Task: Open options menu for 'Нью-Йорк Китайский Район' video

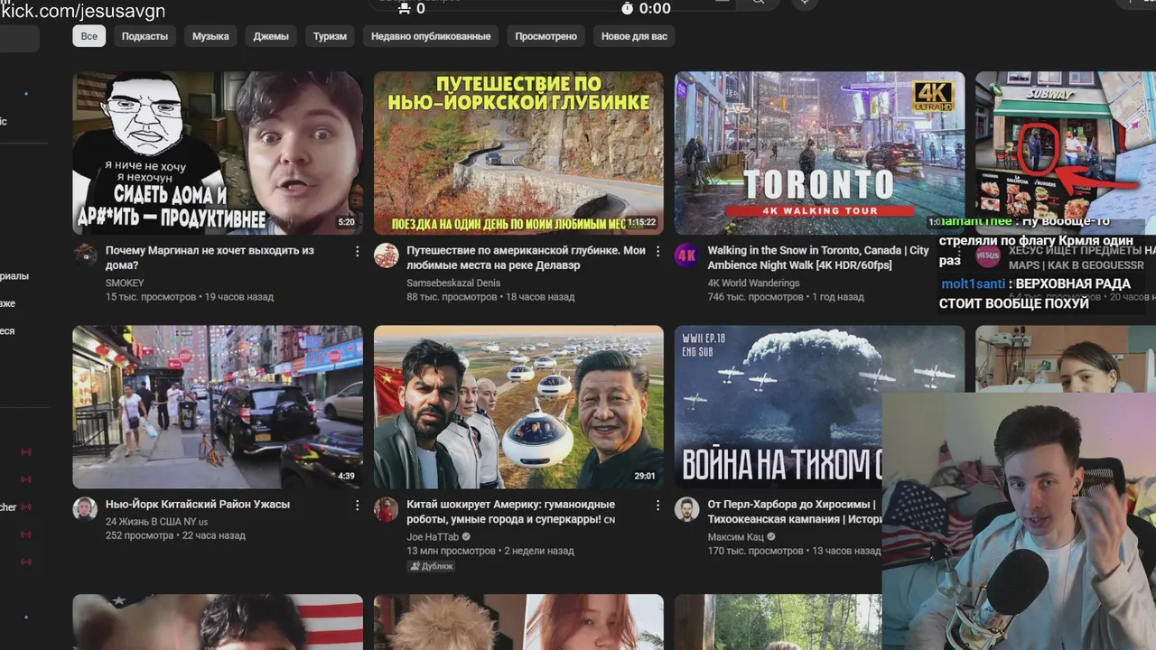Action: coord(357,506)
